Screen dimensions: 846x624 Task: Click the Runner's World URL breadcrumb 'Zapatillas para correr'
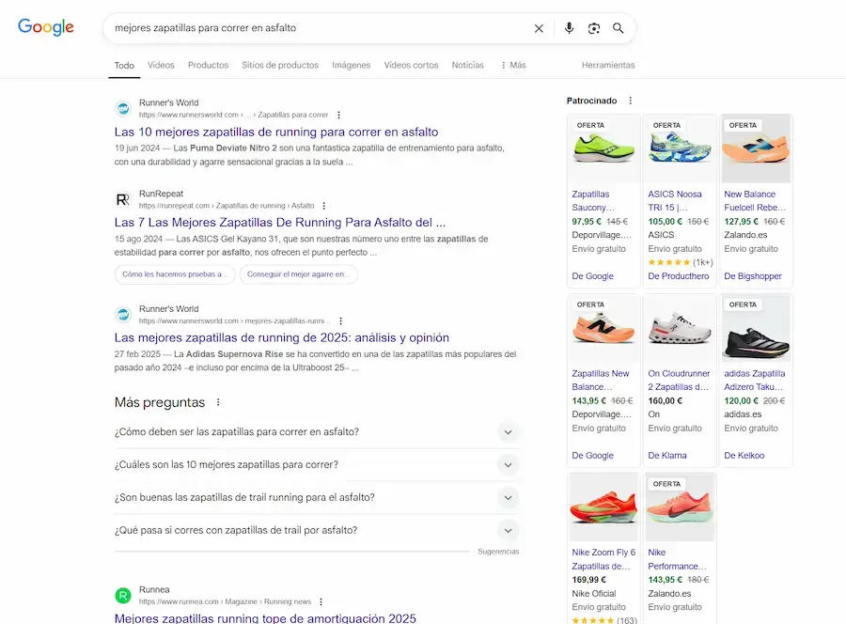tap(292, 115)
